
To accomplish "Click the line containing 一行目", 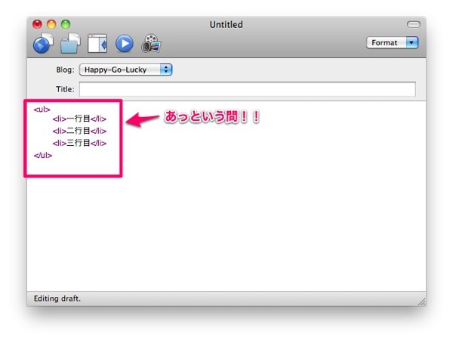I will 79,119.
